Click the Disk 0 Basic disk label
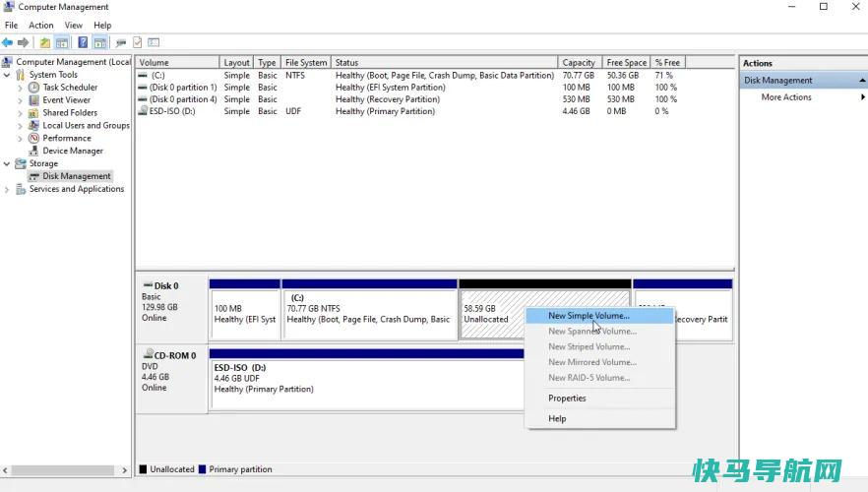 point(171,309)
